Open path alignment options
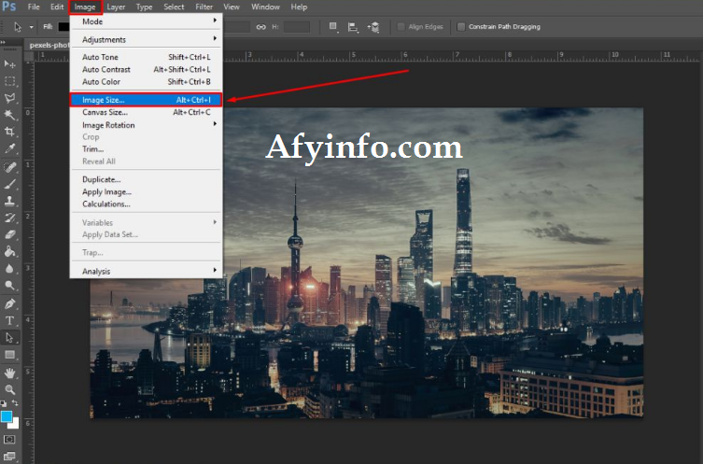 coord(353,27)
